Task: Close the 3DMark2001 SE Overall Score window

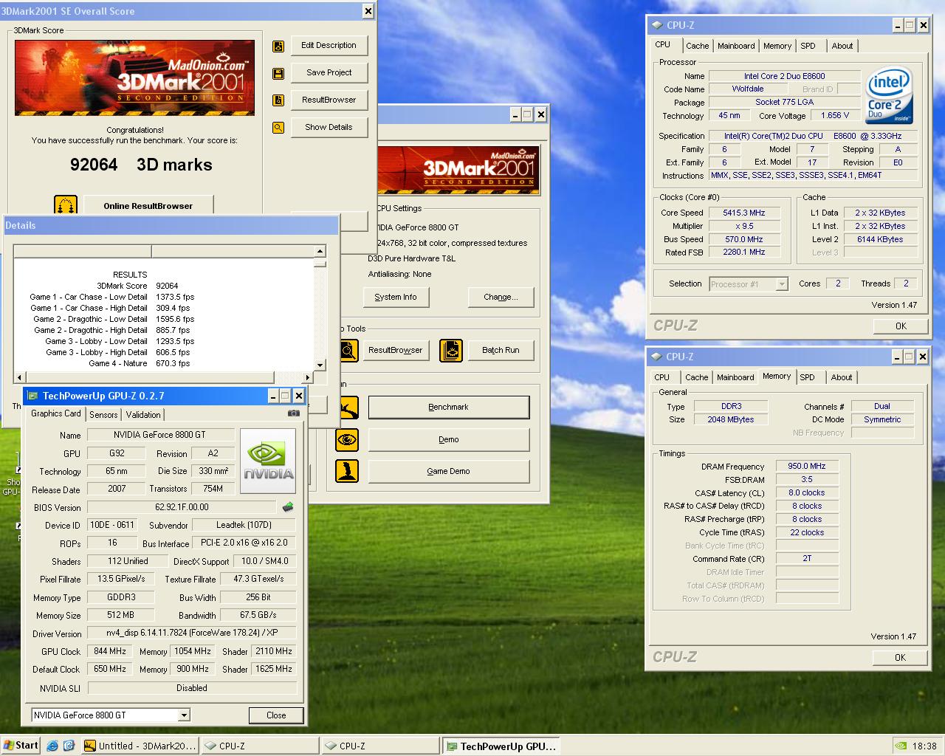Action: pyautogui.click(x=368, y=11)
